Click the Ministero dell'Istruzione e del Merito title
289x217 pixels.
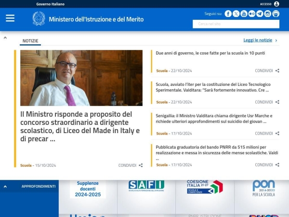coord(96,19)
